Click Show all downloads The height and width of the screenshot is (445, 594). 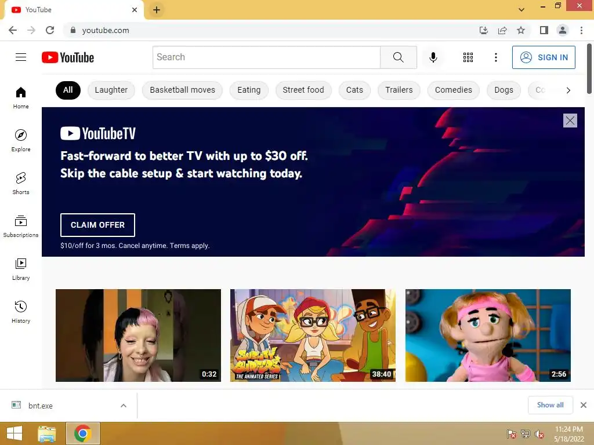click(x=550, y=405)
